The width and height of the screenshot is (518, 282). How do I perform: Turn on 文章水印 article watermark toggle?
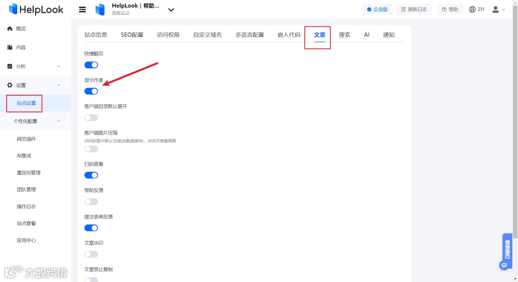(x=91, y=254)
